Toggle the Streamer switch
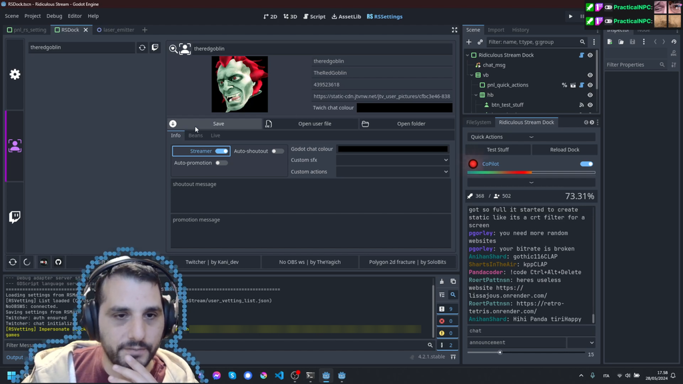The width and height of the screenshot is (683, 384). coord(221,151)
